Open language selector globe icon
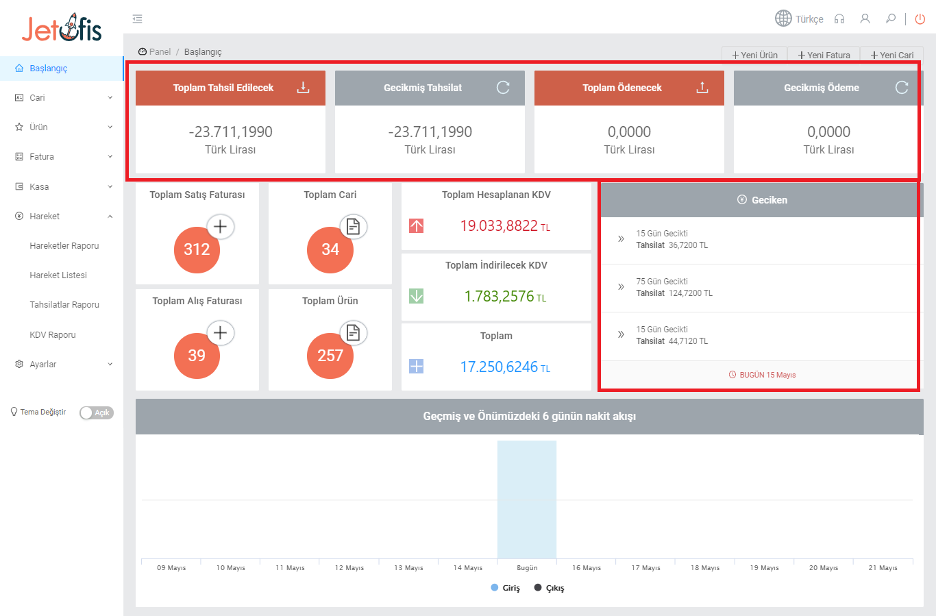Image resolution: width=936 pixels, height=616 pixels. pyautogui.click(x=783, y=19)
